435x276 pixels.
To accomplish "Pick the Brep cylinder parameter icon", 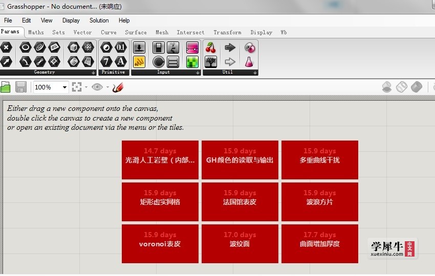I will tap(74, 61).
